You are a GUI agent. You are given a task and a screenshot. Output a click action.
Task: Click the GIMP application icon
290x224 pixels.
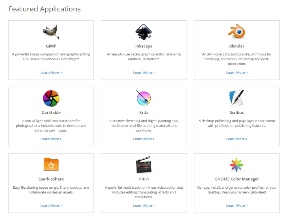coord(51,32)
